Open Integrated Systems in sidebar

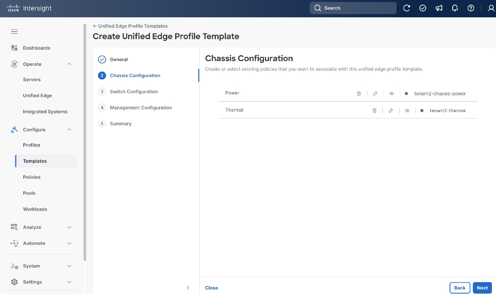[x=45, y=112]
